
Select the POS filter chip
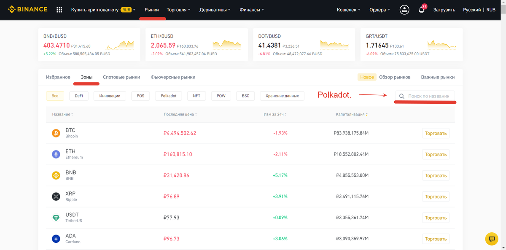140,96
